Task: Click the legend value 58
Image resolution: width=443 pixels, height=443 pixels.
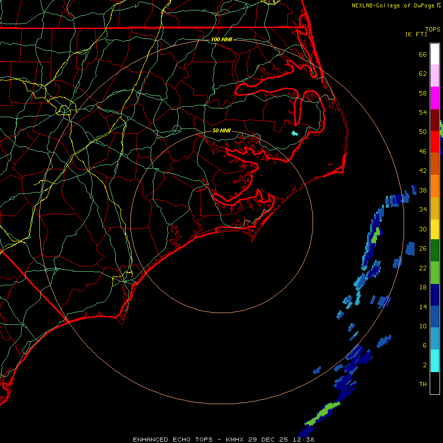Action: point(423,93)
